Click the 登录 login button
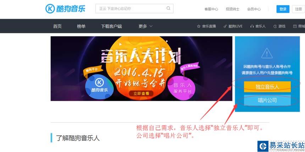Viewport: 305px width, 152px height. (x=283, y=9)
